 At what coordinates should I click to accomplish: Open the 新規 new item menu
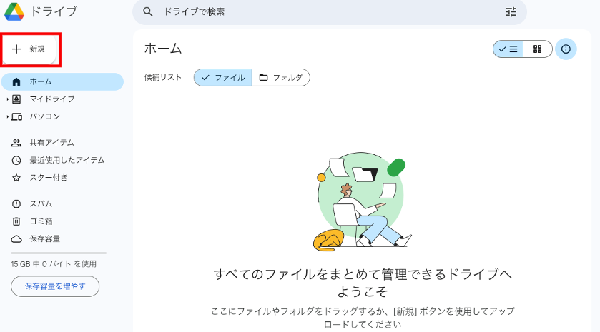pos(29,49)
